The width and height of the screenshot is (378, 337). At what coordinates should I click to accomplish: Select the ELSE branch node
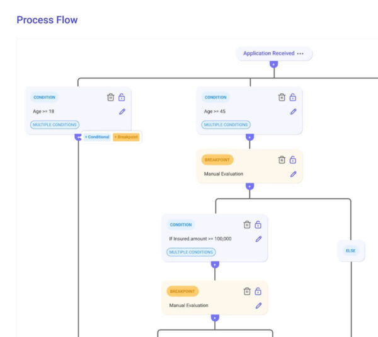[350, 251]
